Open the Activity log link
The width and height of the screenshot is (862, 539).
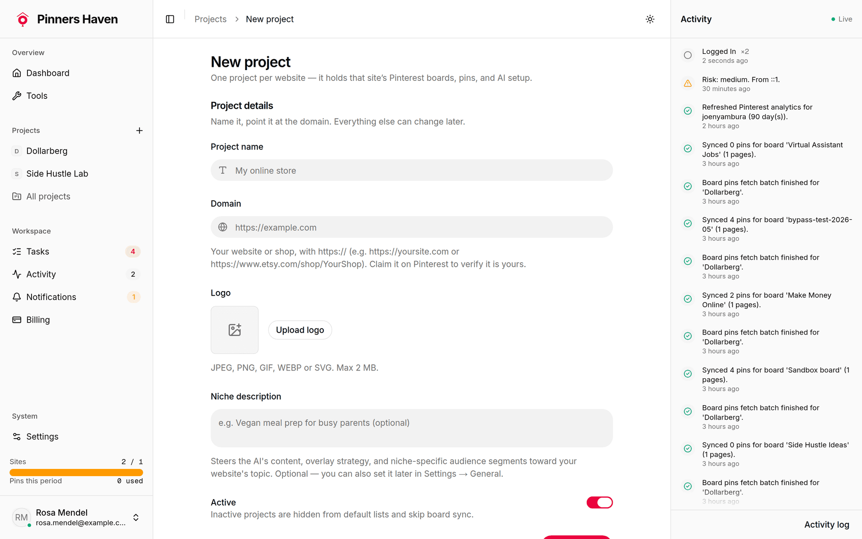827,525
